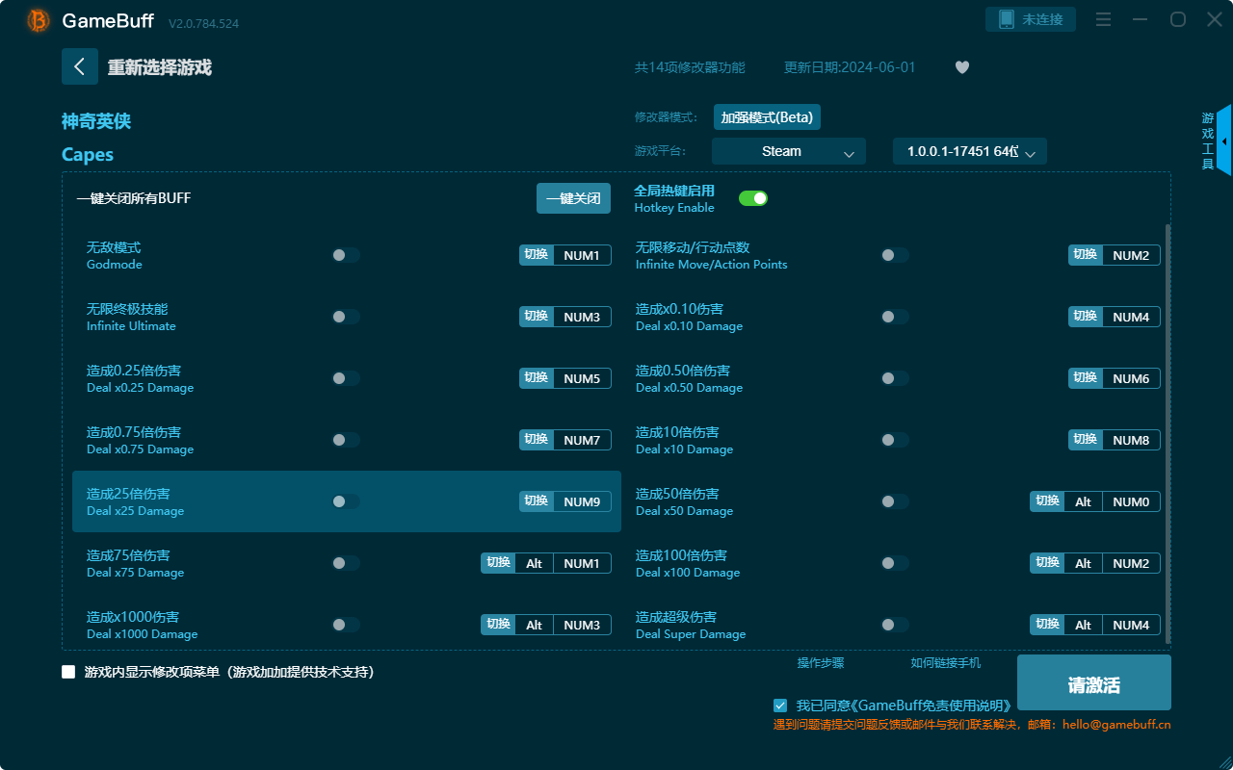Click the phone not-connected icon button
Viewport: 1233px width, 770px height.
click(1031, 19)
